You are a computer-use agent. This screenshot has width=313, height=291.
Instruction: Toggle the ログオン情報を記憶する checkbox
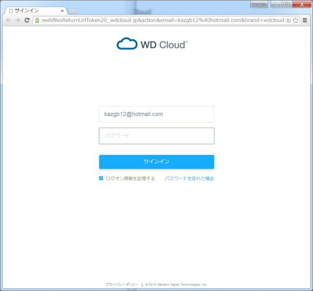(101, 178)
